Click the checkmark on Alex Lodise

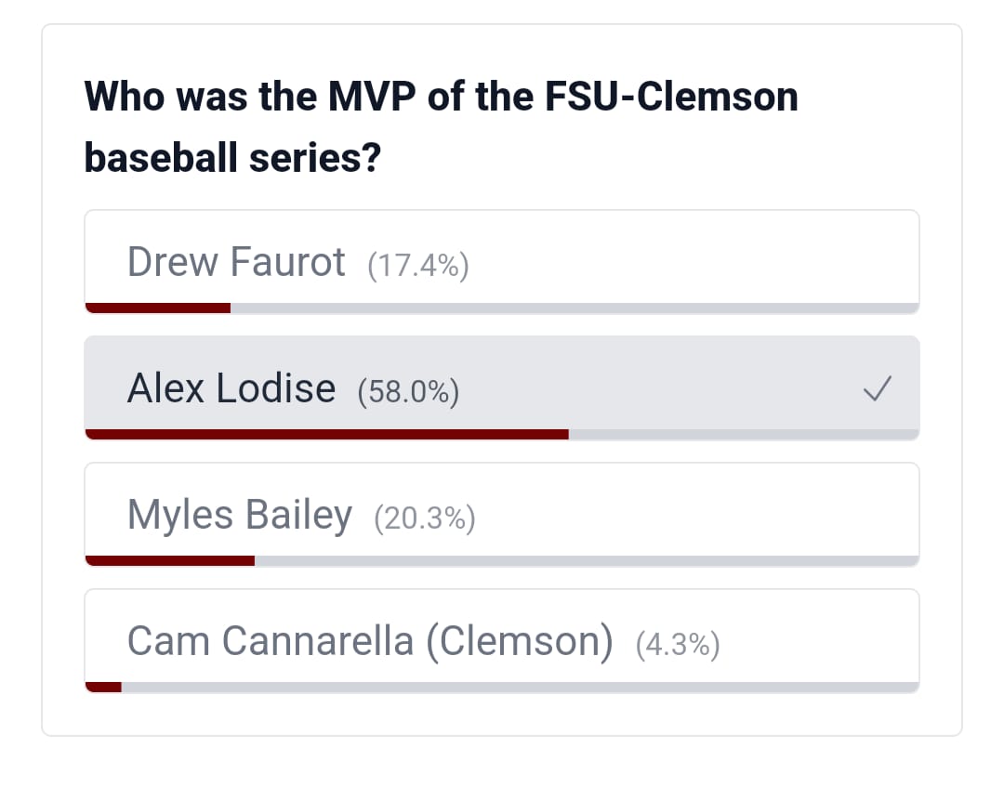(878, 388)
